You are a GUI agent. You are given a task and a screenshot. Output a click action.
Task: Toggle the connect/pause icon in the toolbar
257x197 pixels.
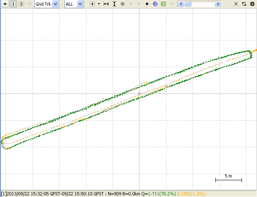click(5, 4)
